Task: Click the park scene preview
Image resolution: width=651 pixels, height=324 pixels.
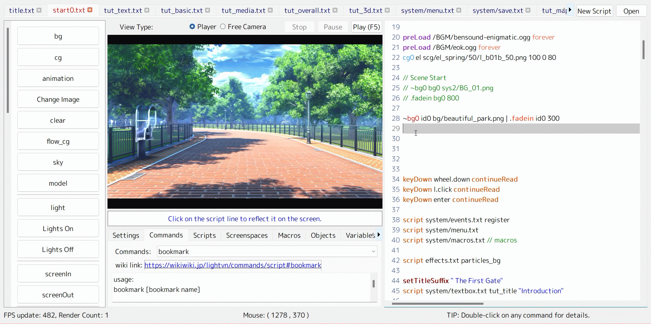Action: tap(245, 121)
